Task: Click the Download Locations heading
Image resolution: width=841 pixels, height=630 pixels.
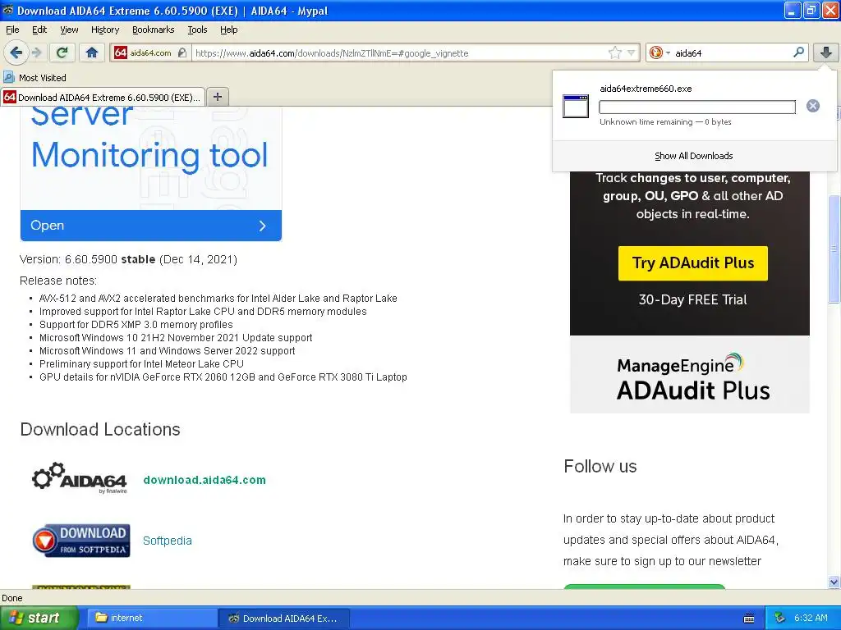Action: pos(100,430)
